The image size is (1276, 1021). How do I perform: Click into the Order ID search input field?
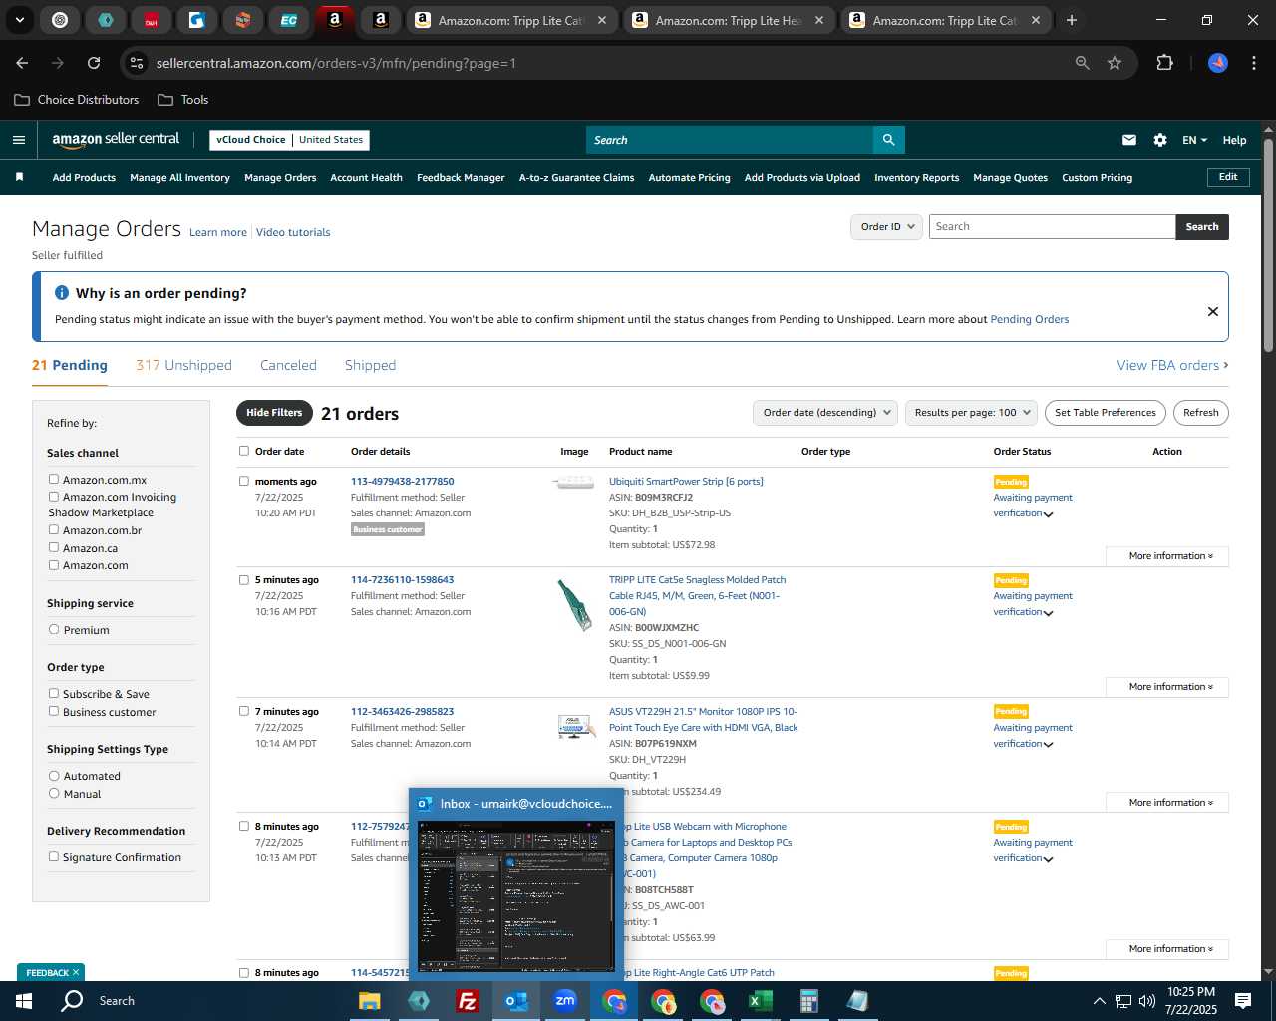(x=1052, y=227)
